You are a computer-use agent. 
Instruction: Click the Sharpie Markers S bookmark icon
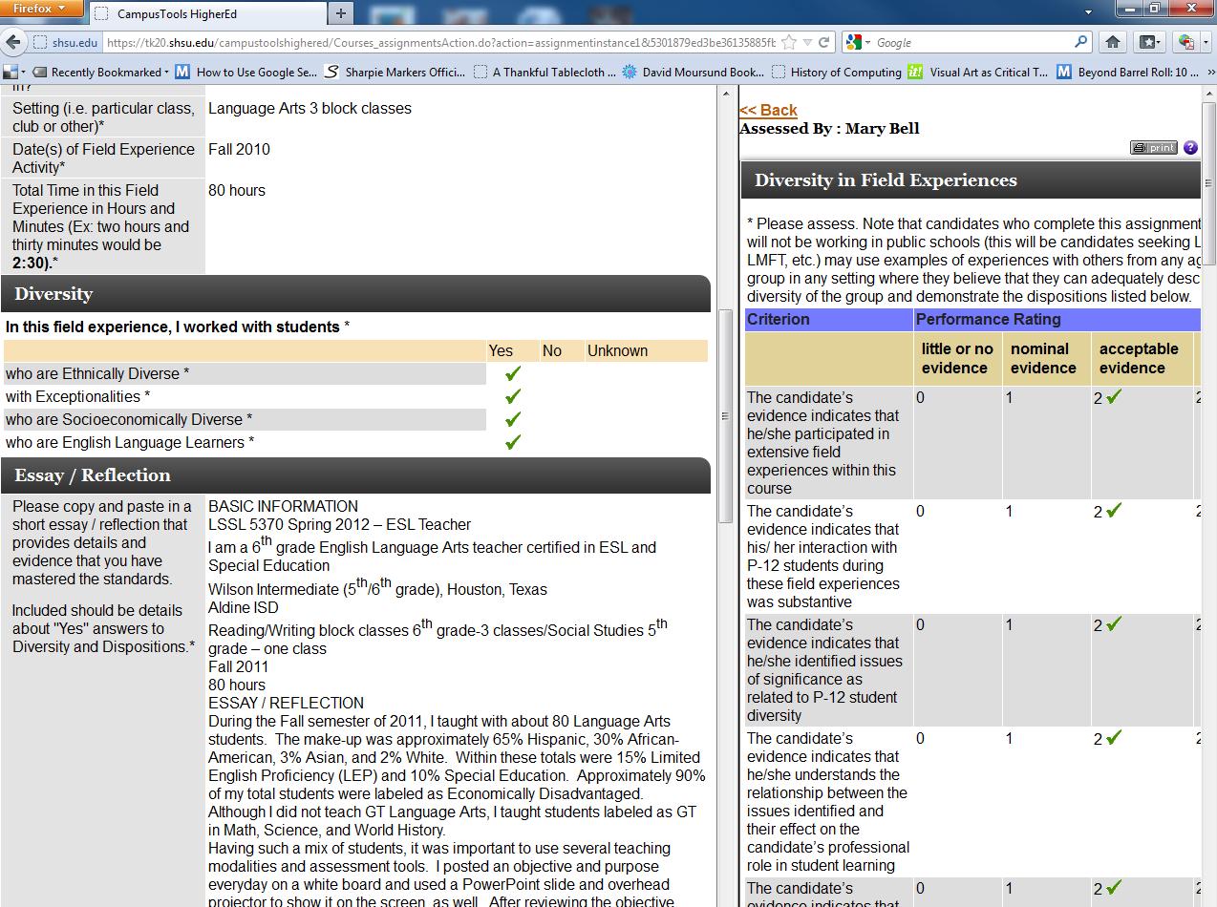pyautogui.click(x=330, y=72)
